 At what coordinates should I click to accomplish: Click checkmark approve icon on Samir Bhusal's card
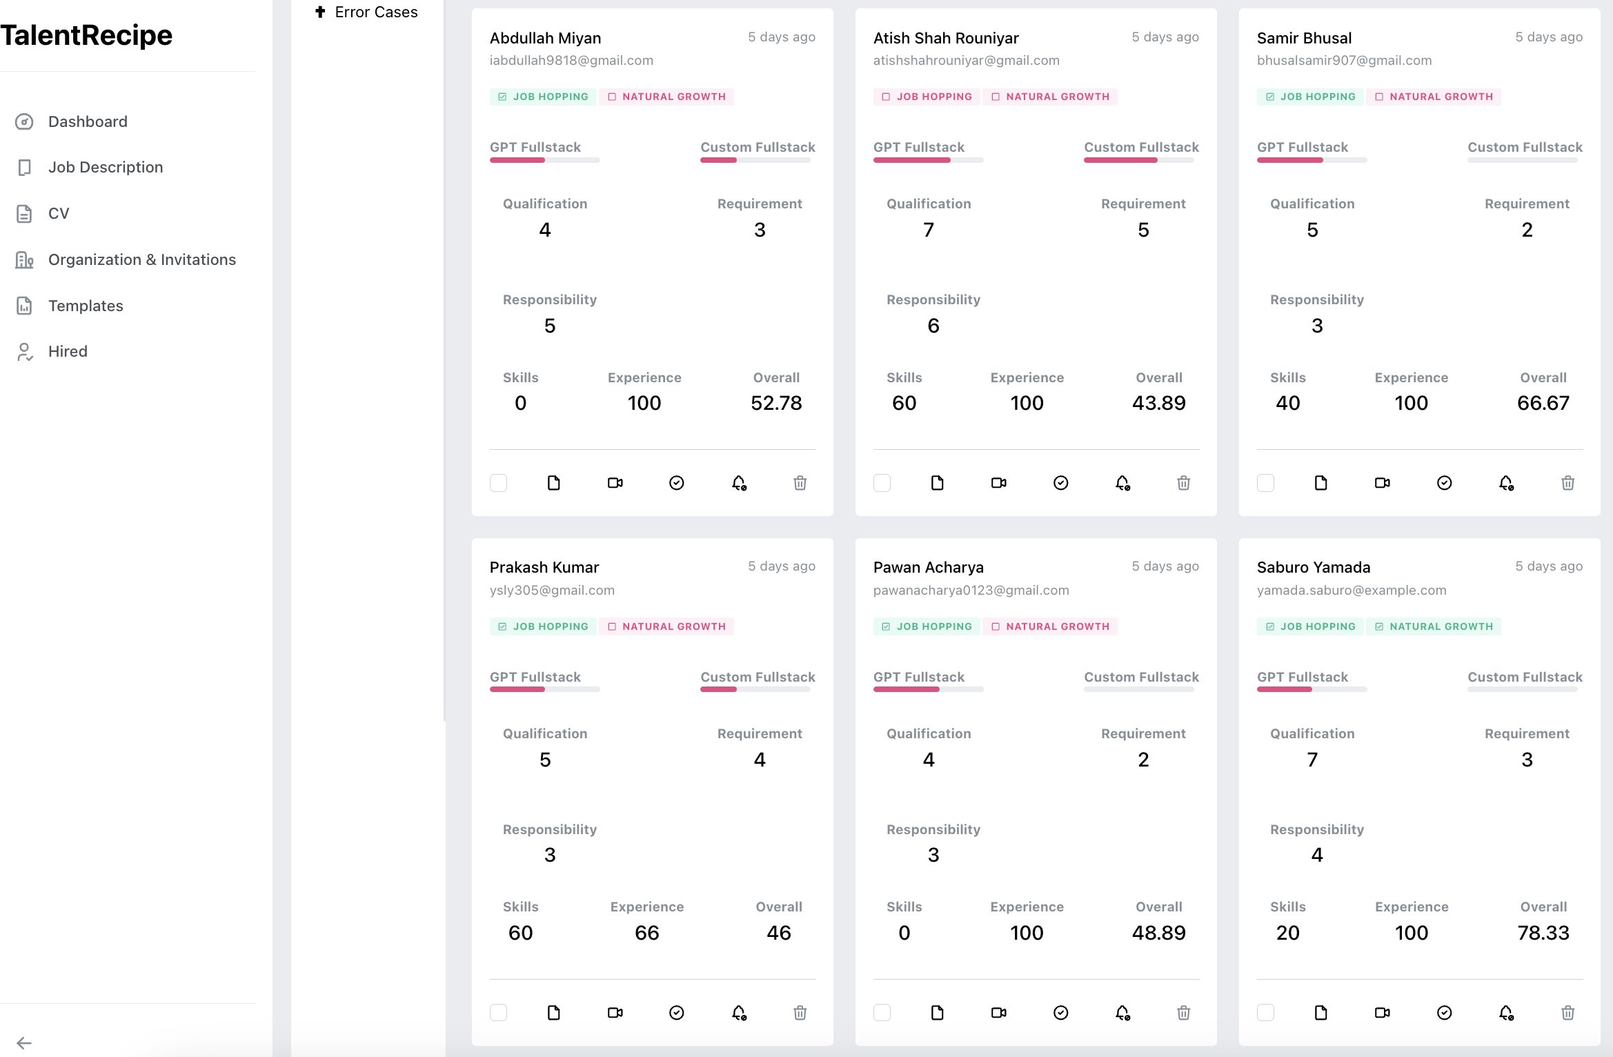[x=1444, y=483]
